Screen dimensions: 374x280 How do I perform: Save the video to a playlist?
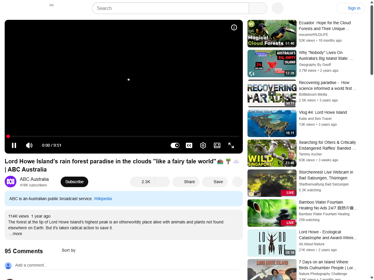[x=215, y=182]
